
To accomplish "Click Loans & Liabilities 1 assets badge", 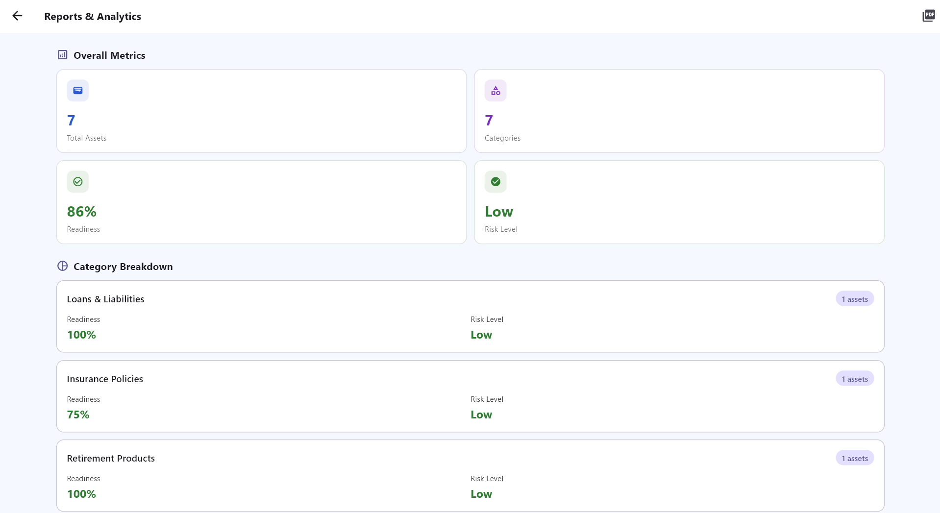I will (x=854, y=299).
